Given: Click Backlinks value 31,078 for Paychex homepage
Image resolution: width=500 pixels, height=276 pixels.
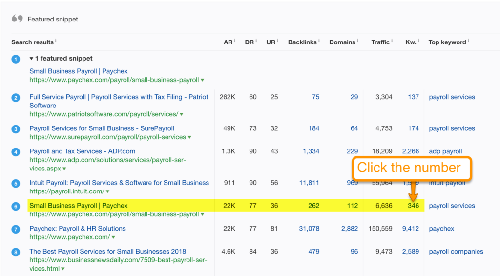Looking at the screenshot, I should (x=309, y=229).
